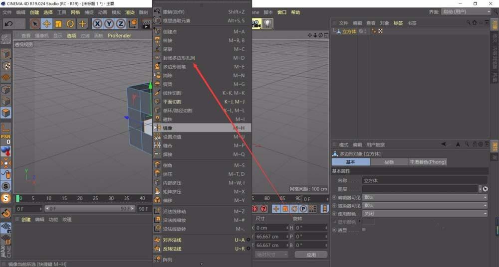This screenshot has height=267, width=499.
Task: Switch to Texture mode in the left palette
Action: pos(6,66)
